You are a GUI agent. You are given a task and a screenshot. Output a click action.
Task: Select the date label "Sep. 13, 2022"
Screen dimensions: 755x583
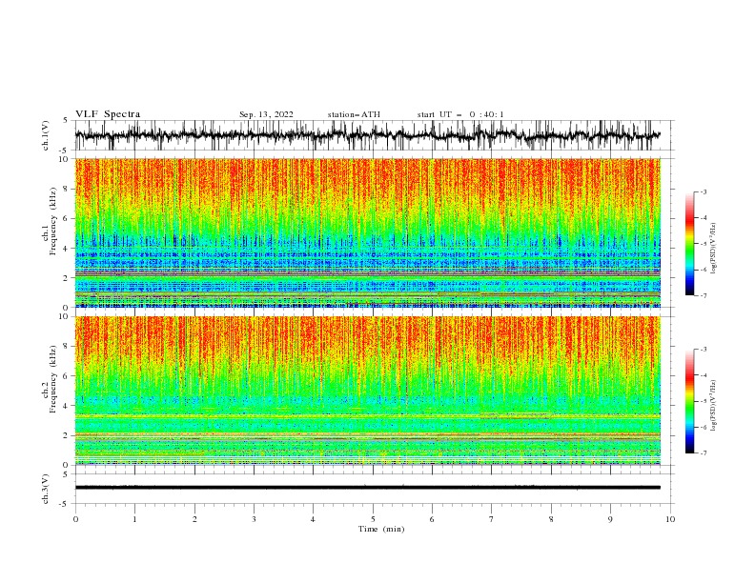(266, 114)
